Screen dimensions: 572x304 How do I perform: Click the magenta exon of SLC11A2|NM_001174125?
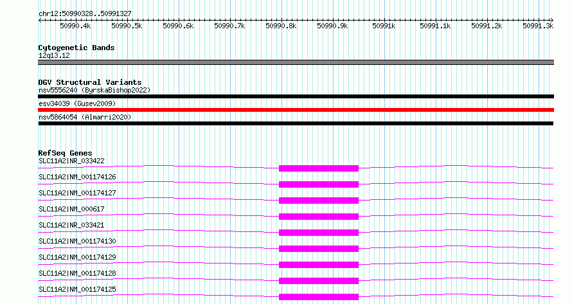[319, 297]
